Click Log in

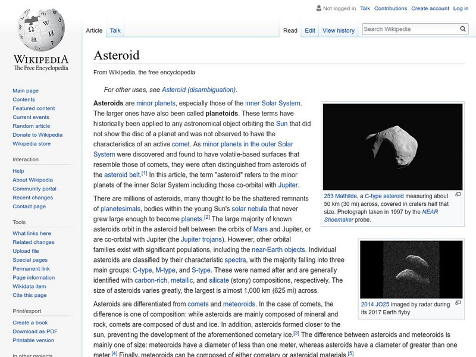pyautogui.click(x=461, y=8)
